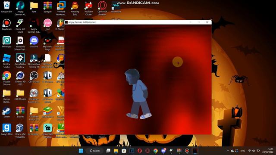
Task: Launch the Game Jolt Client desktop icon
Action: (20, 26)
